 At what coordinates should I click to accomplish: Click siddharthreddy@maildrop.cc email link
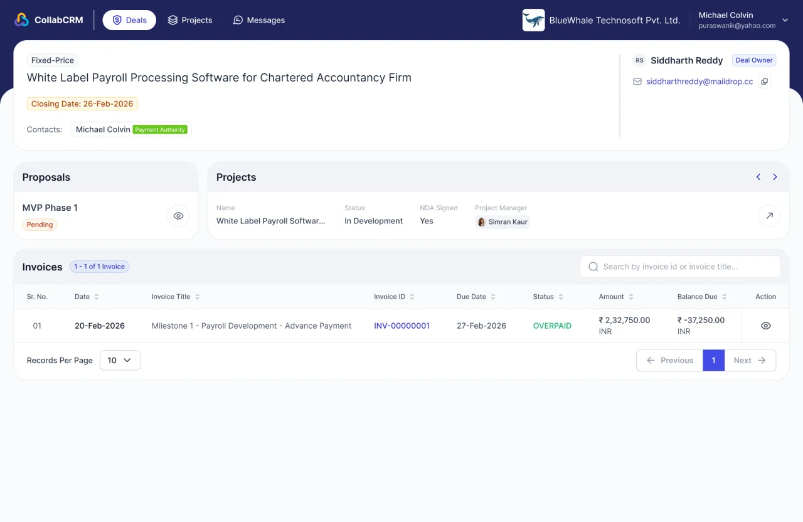[699, 82]
